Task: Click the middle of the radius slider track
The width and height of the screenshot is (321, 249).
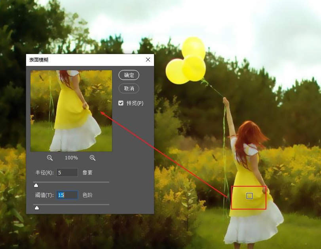Action: (x=72, y=182)
